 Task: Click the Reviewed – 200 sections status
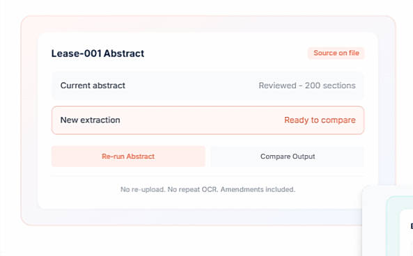[x=307, y=86]
